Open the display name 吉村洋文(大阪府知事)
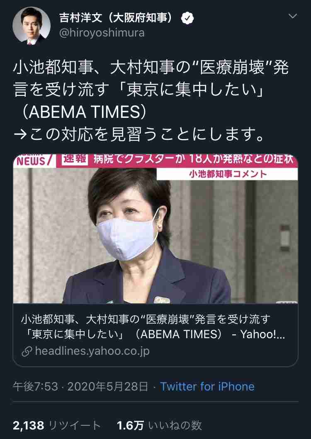 (116, 18)
